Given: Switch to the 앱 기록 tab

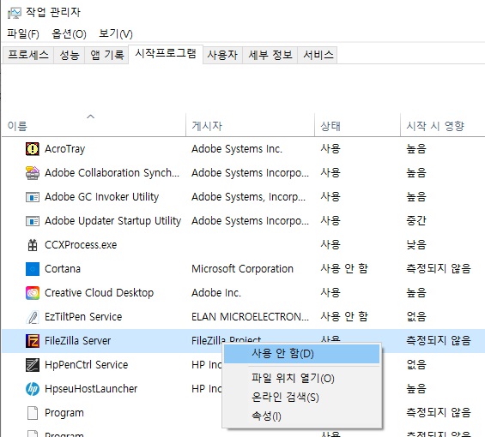Looking at the screenshot, I should tap(106, 55).
